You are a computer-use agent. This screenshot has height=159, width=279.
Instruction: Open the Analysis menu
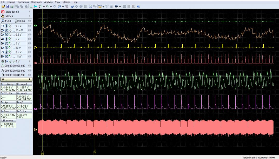pyautogui.click(x=48, y=2)
